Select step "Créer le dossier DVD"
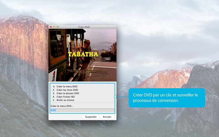This screenshot has height=137, width=219. (x=68, y=93)
